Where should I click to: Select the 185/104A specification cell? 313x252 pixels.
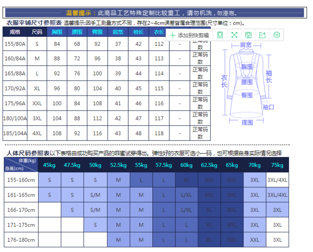click(15, 133)
